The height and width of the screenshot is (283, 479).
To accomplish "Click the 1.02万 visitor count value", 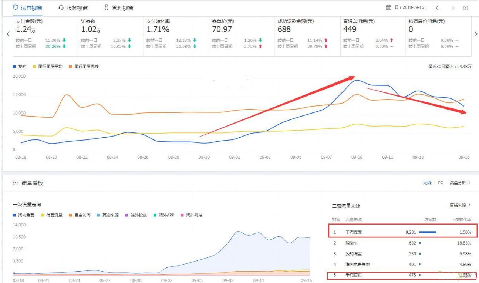I will (91, 29).
